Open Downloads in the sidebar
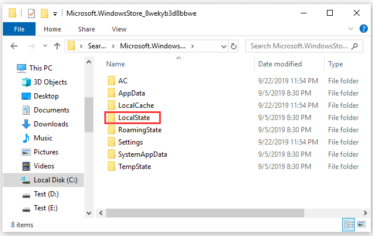Image resolution: width=373 pixels, height=236 pixels. tap(51, 124)
